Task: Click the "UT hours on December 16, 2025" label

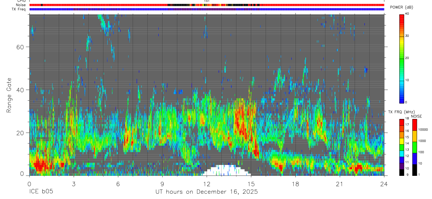Action: pyautogui.click(x=207, y=192)
